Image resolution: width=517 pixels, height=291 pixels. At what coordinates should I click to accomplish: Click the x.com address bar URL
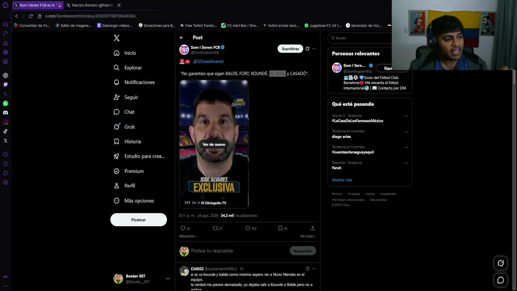pyautogui.click(x=90, y=16)
